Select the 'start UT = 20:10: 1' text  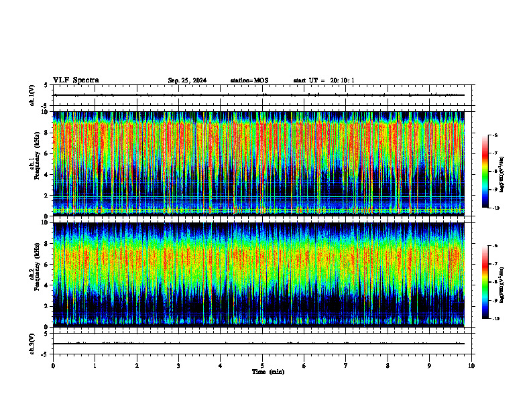pyautogui.click(x=324, y=80)
